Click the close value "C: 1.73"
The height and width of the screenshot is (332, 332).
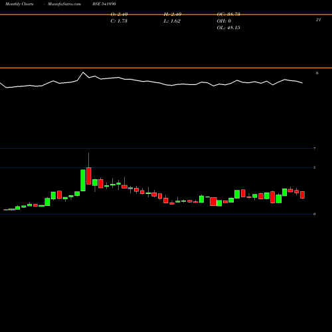(119, 21)
